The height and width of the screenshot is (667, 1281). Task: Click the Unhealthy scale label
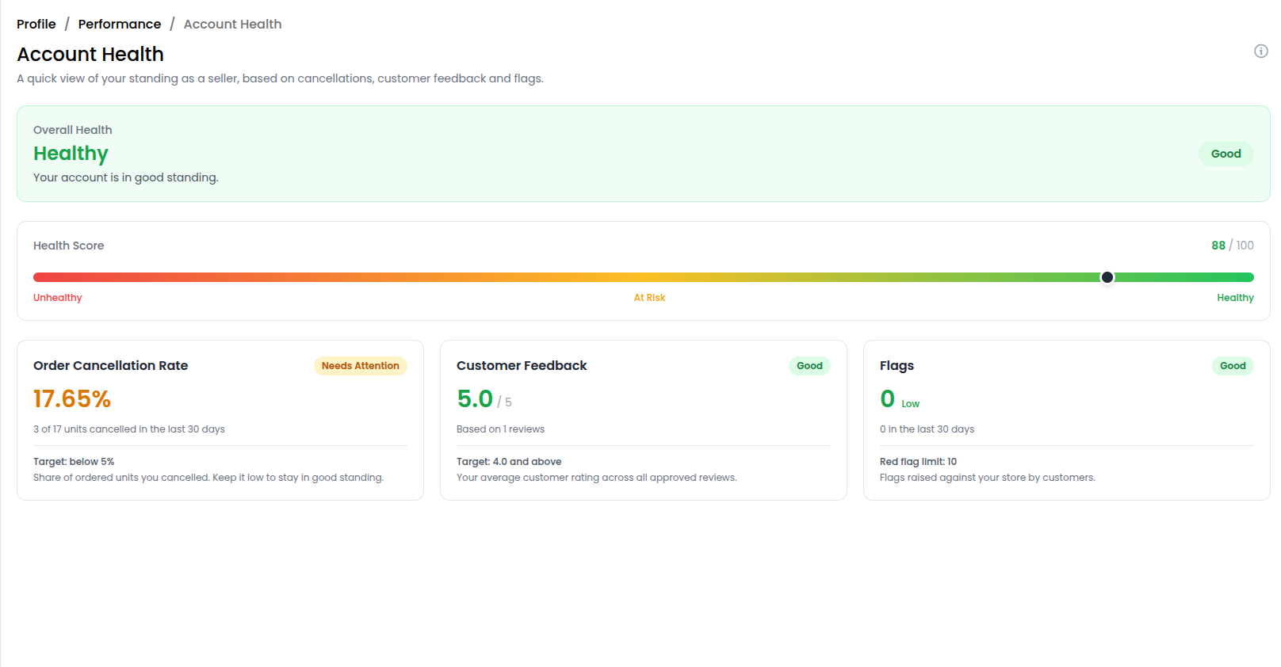(57, 298)
